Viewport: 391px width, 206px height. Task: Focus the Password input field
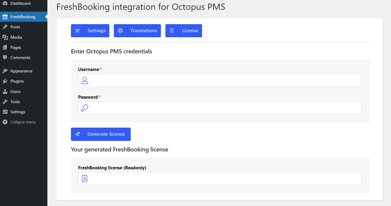(220, 108)
